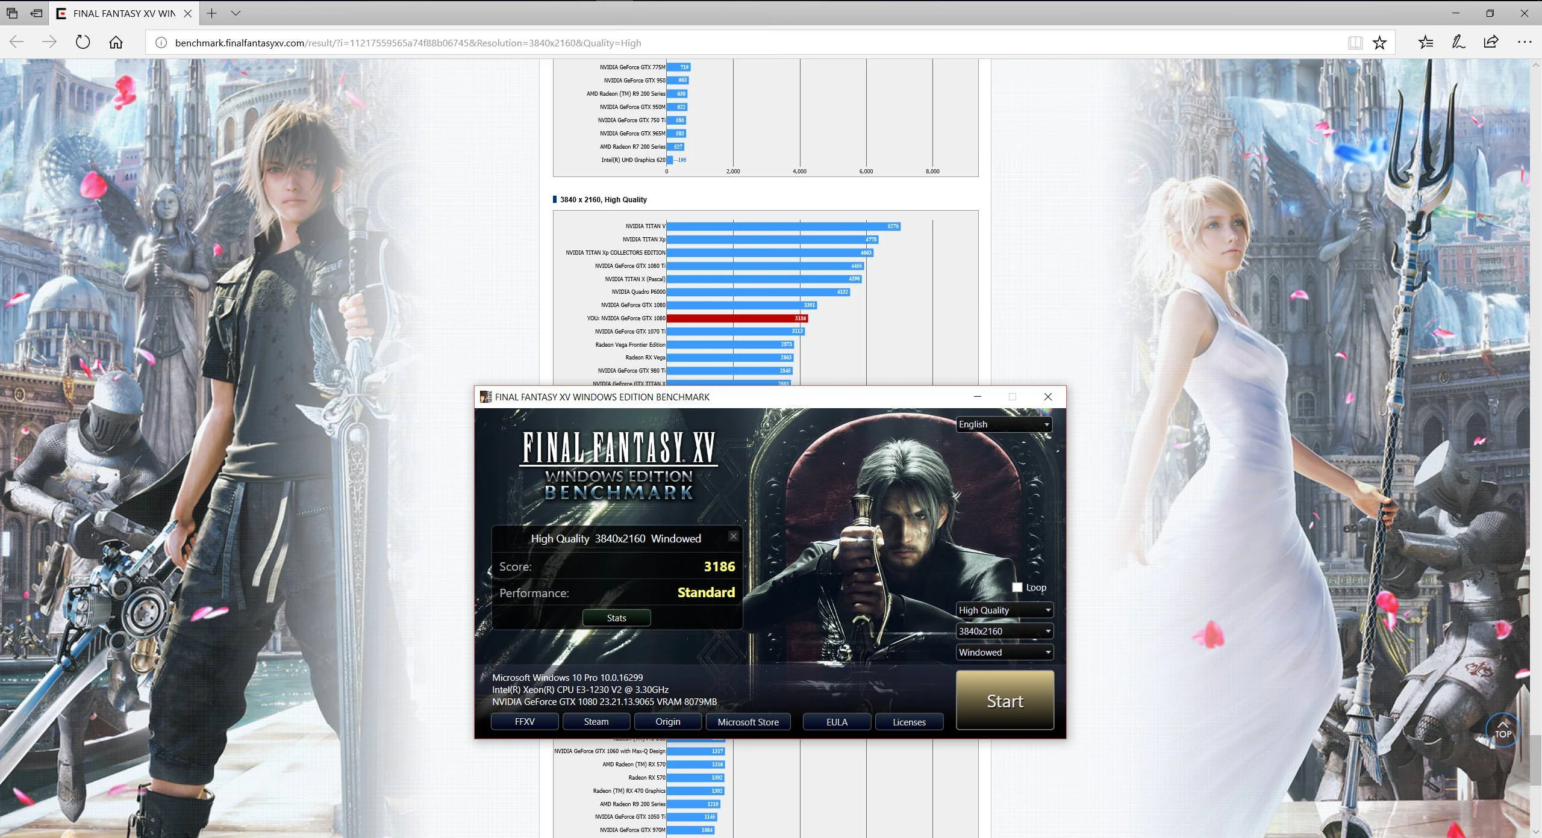Select the FINAL FANTASY XV WIN browser tab
This screenshot has height=838, width=1542.
pos(123,13)
